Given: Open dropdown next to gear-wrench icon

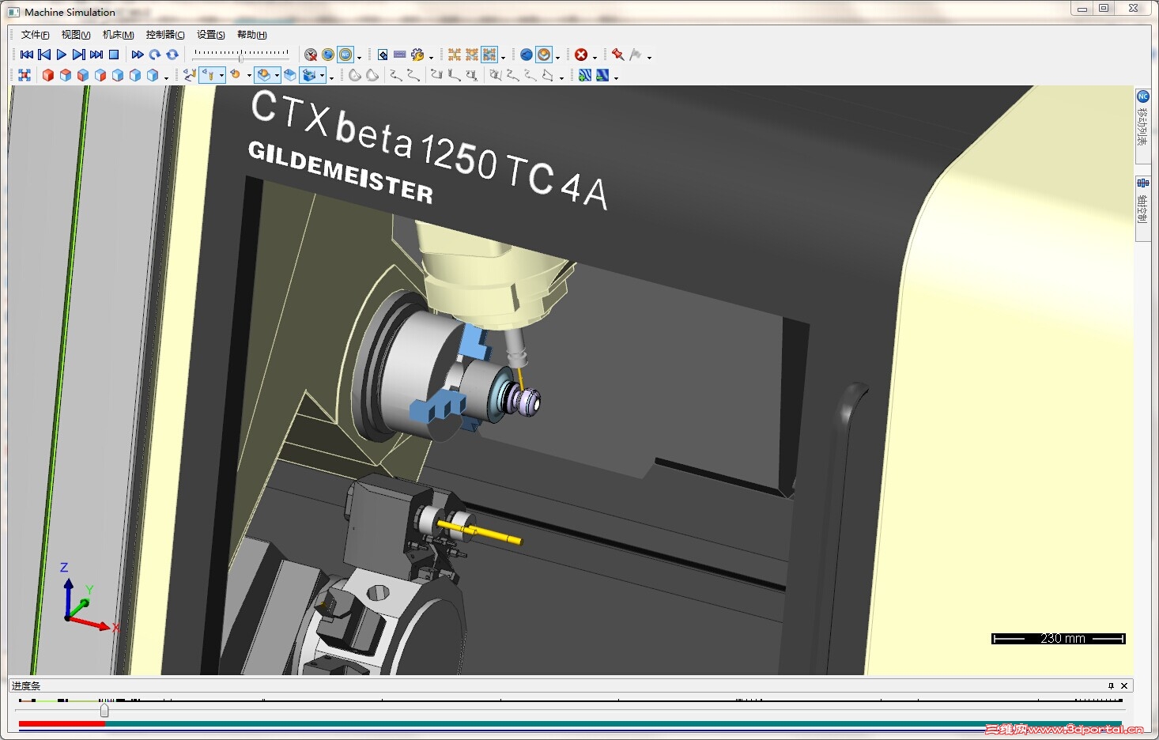Looking at the screenshot, I should [x=431, y=56].
